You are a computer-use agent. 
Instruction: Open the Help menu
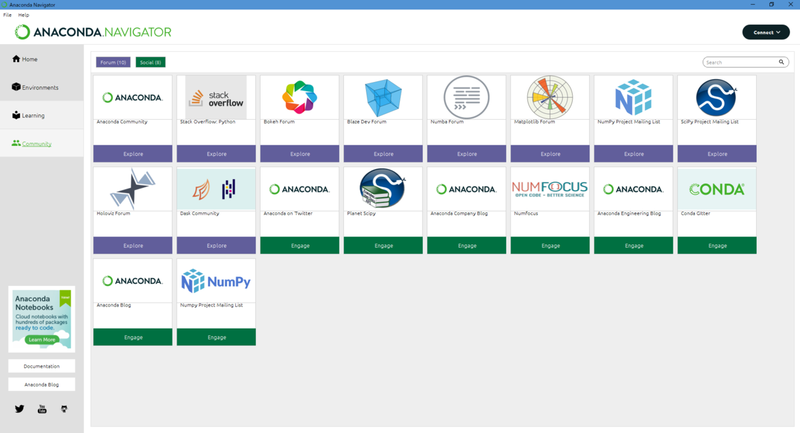(x=24, y=15)
